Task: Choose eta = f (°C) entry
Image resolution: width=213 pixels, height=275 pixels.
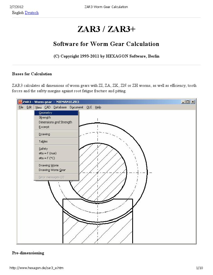Action: click(56, 158)
